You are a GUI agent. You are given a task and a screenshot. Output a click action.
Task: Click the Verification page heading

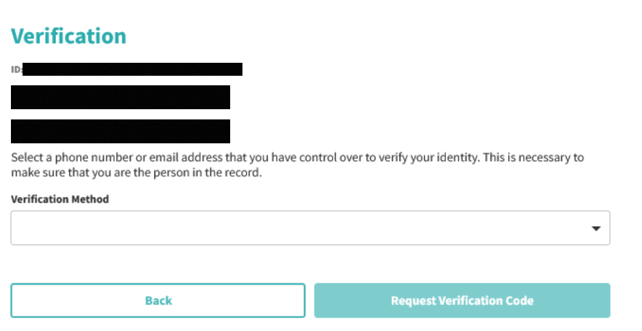(69, 36)
